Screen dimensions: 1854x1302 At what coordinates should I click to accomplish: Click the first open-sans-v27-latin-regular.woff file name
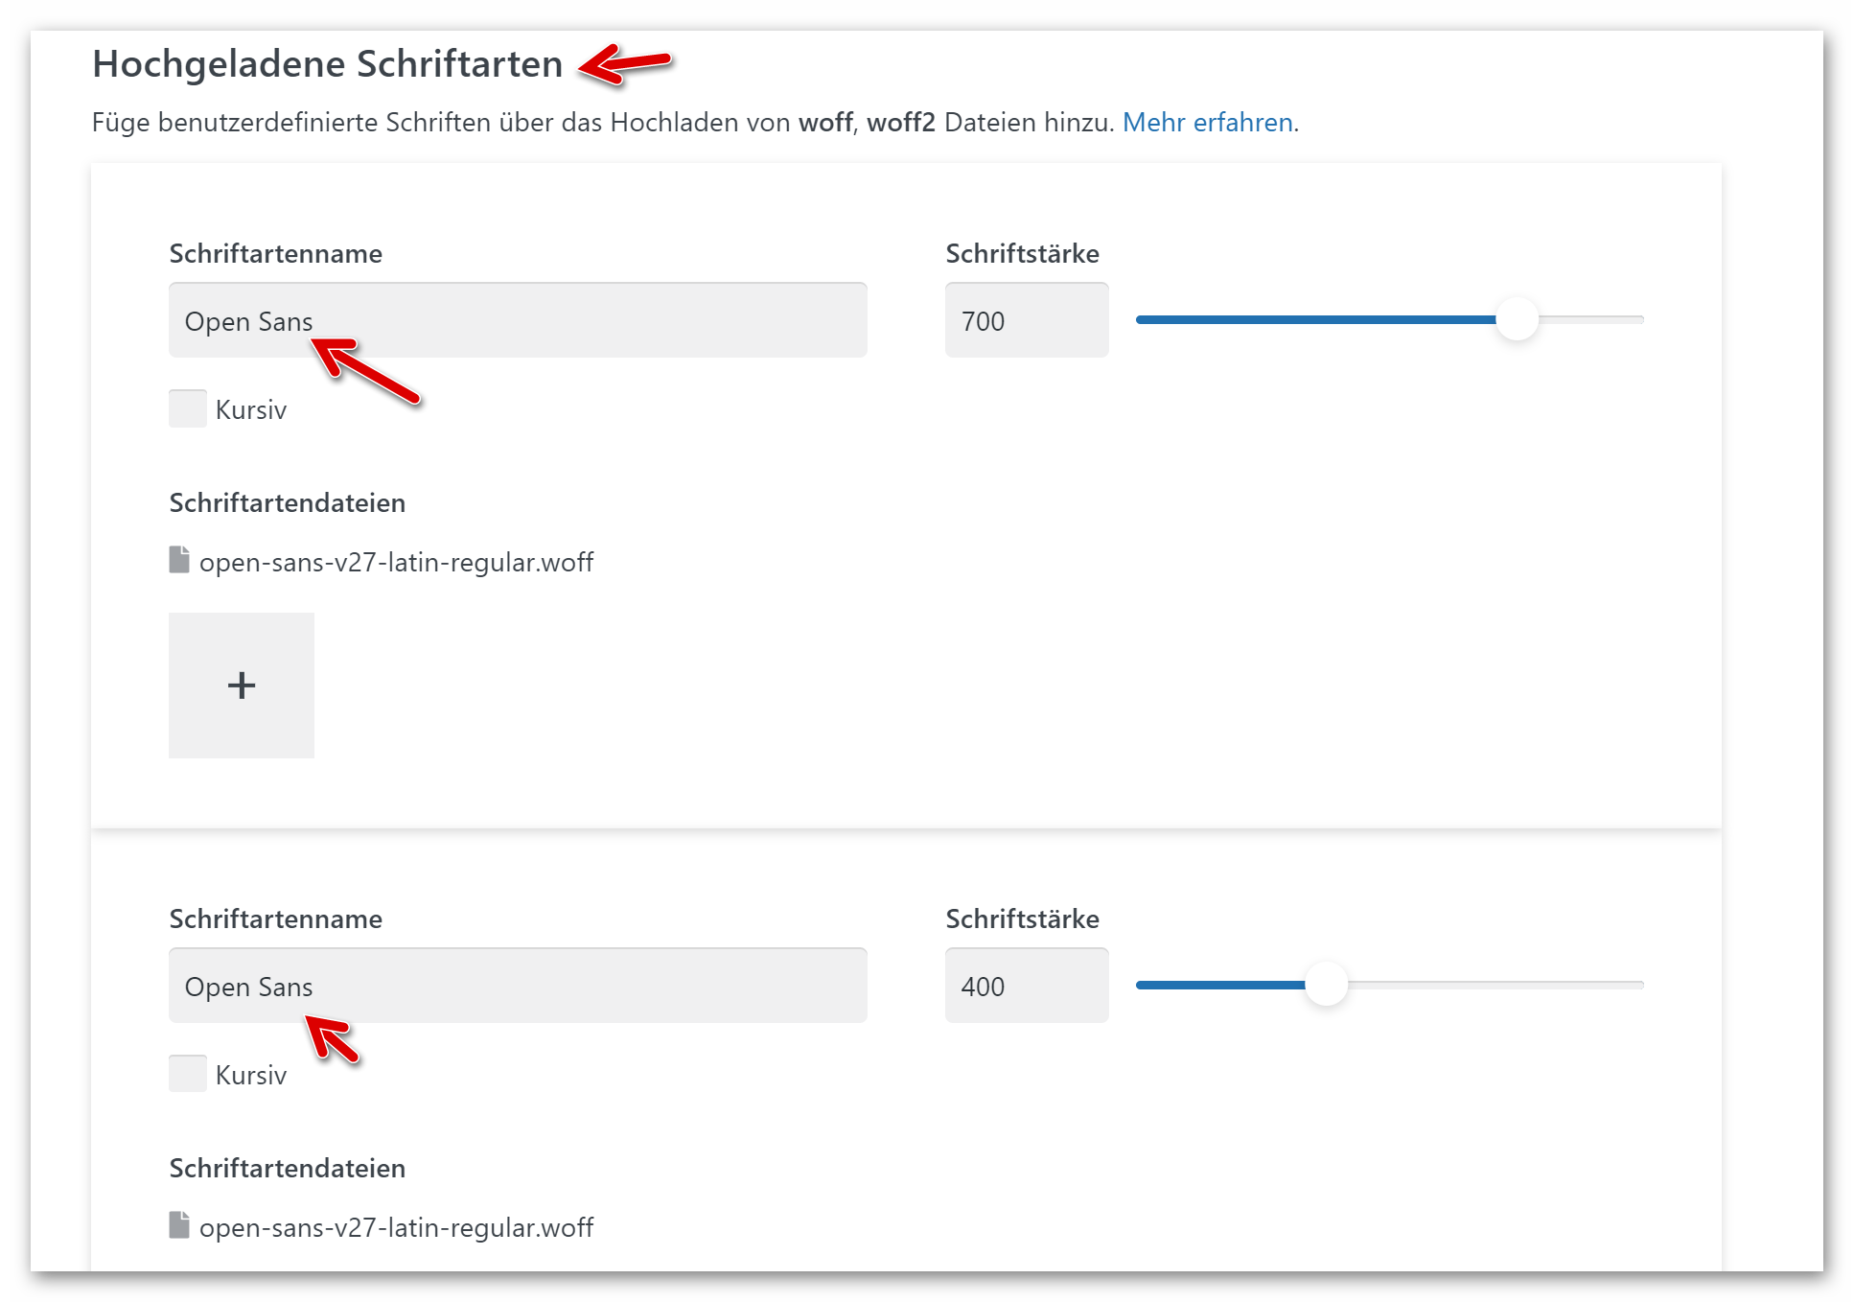396,563
